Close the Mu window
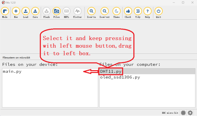The width and height of the screenshot is (197, 116). [192, 3]
